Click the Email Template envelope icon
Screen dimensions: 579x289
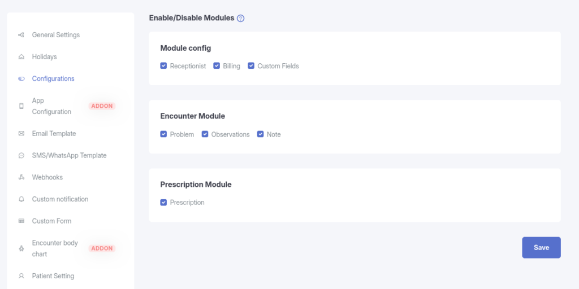pyautogui.click(x=21, y=134)
